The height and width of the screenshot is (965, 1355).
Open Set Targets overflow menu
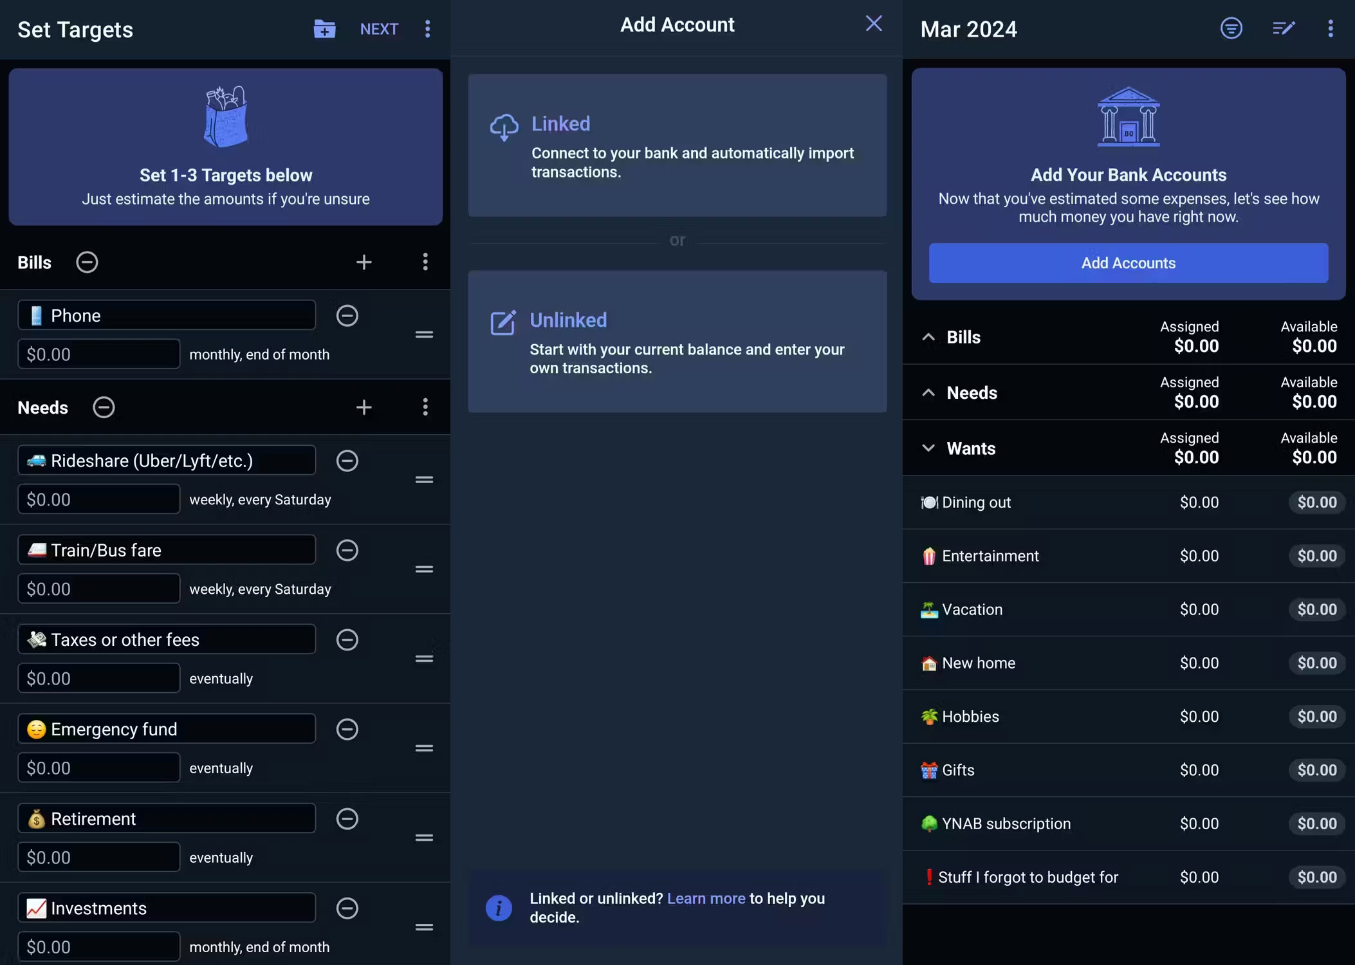click(428, 29)
